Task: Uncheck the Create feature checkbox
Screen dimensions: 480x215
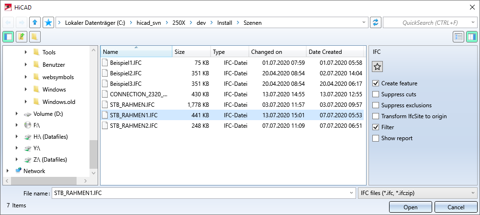Action: tap(376, 83)
